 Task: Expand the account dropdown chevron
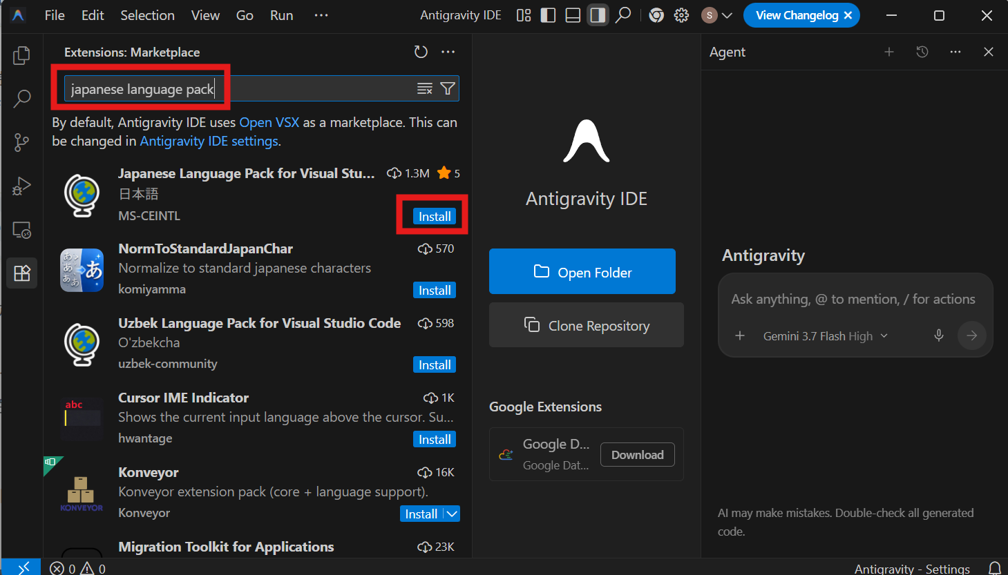click(727, 15)
